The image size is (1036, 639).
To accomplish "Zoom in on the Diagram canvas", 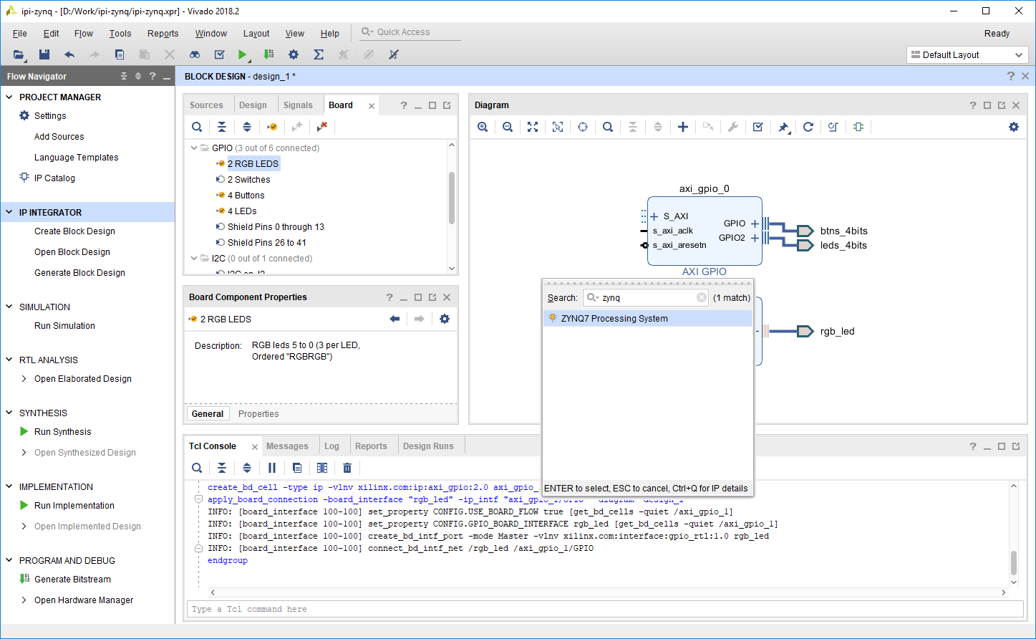I will pos(483,127).
